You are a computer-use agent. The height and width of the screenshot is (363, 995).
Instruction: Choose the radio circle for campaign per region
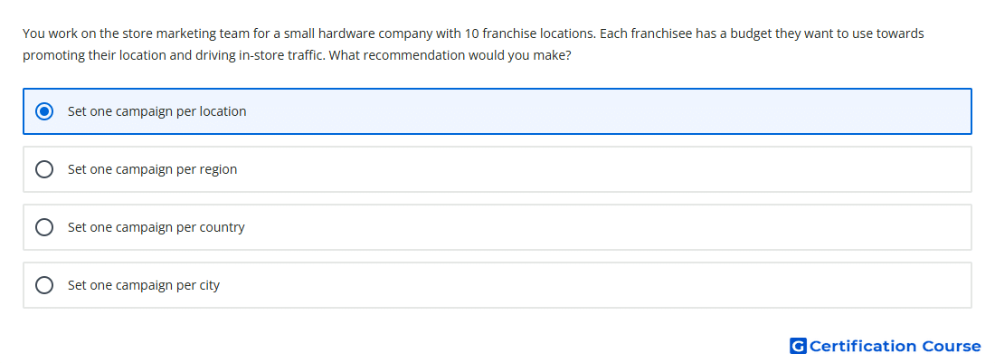click(44, 169)
